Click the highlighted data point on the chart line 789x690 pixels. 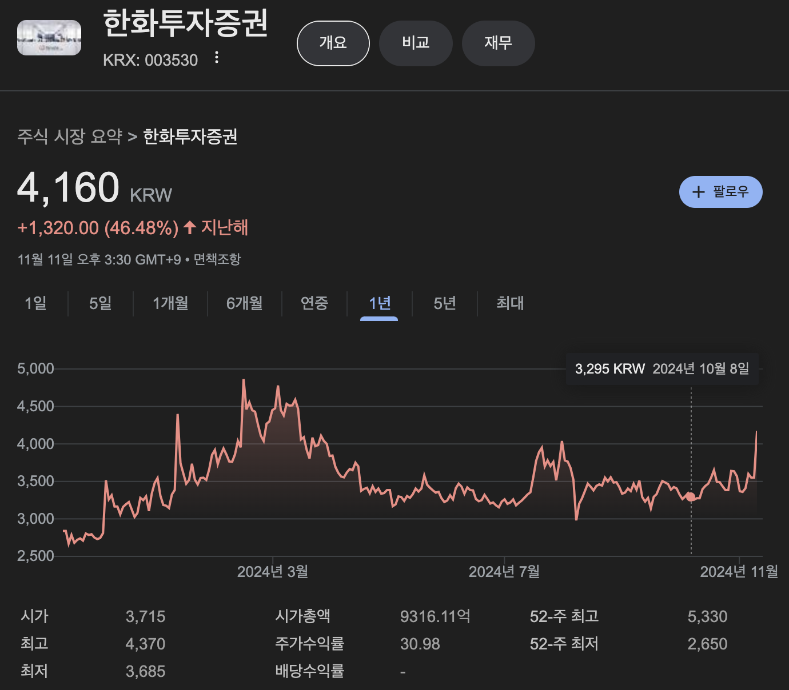(x=691, y=497)
